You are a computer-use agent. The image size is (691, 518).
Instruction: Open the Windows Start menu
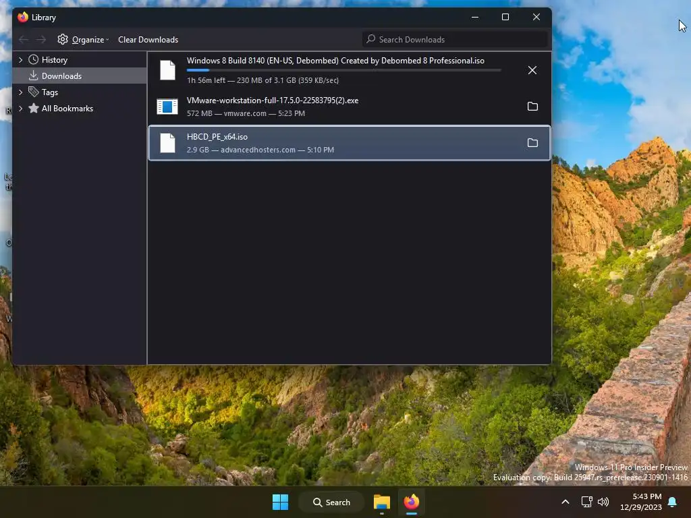coord(280,502)
